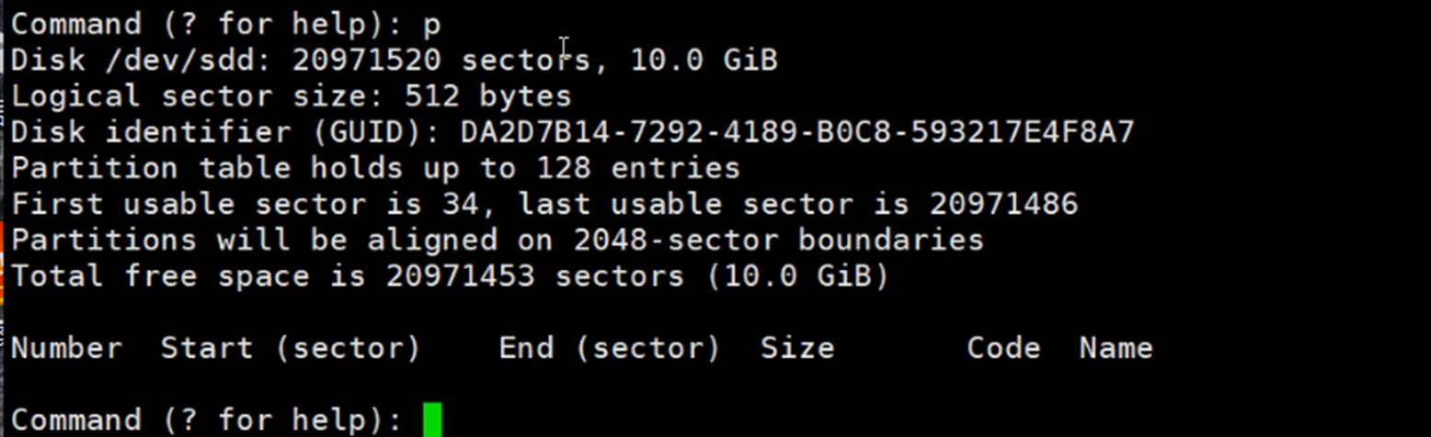1431x437 pixels.
Task: Click the Size column header
Action: pyautogui.click(x=797, y=349)
